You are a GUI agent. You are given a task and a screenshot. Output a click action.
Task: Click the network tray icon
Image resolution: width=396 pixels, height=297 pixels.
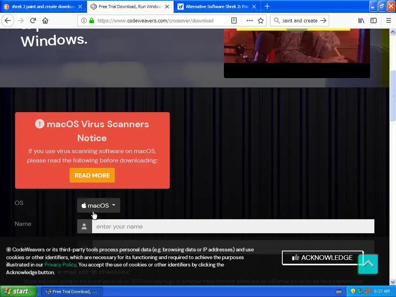[360, 292]
